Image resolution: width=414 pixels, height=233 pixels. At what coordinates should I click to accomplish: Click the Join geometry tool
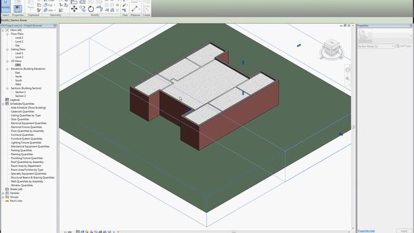coord(49,10)
